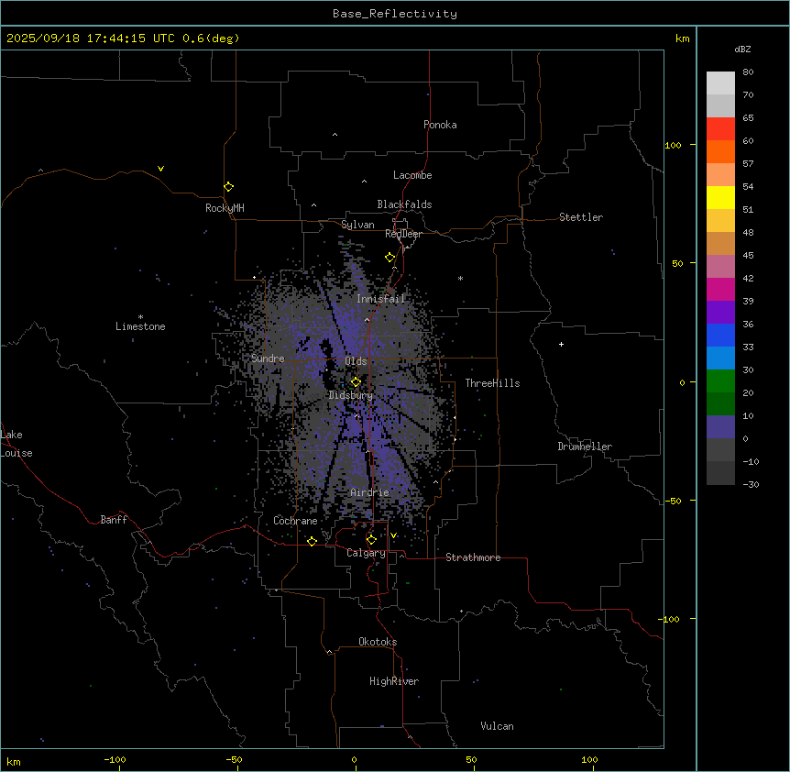
Task: Click the Stettler city label
Action: pyautogui.click(x=581, y=217)
